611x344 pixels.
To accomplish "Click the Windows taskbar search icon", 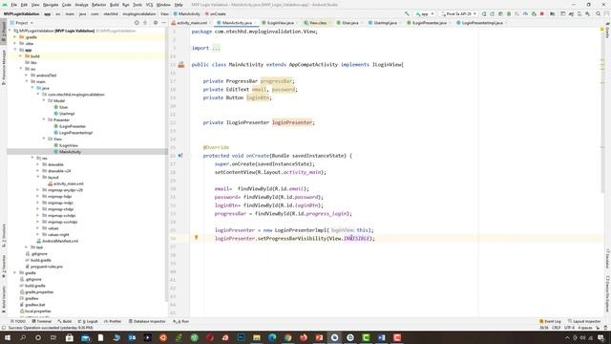I will [x=23, y=337].
